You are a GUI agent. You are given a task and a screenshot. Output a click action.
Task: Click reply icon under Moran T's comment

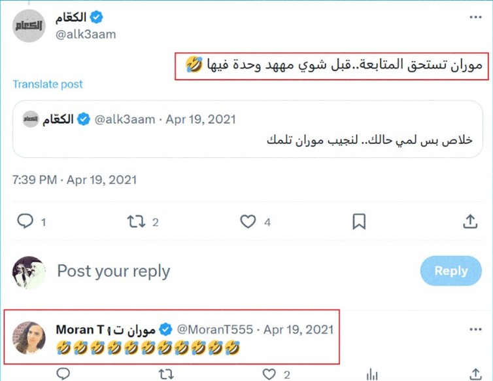[63, 374]
